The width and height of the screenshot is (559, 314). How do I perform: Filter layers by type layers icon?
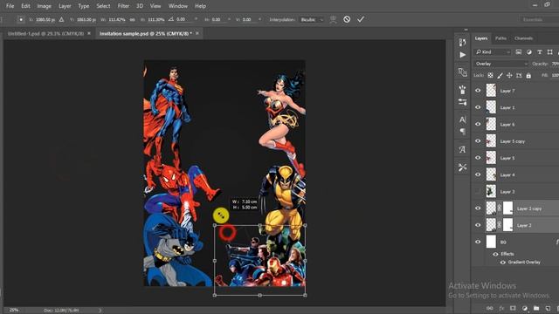tap(540, 52)
